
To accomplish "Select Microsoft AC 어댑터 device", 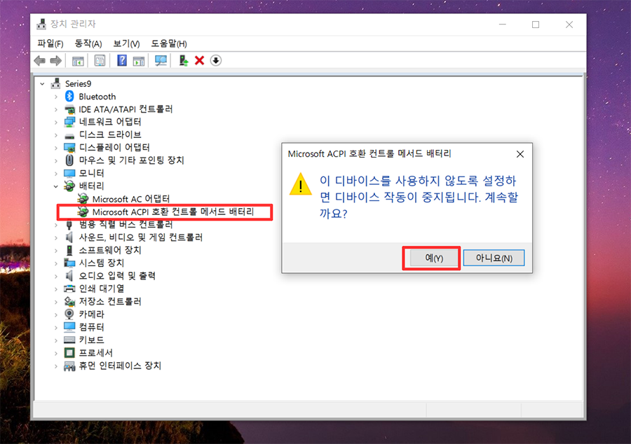I will (131, 199).
